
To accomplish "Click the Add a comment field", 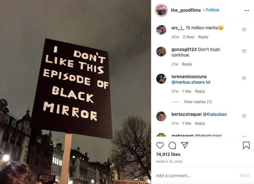I will coord(196,176).
